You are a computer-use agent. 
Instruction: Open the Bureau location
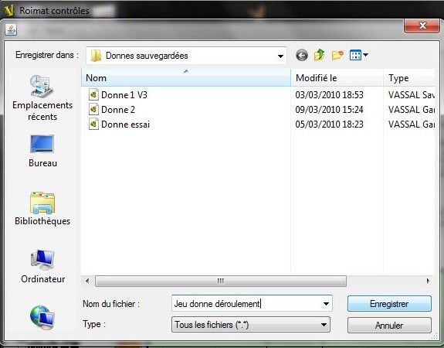[x=42, y=151]
